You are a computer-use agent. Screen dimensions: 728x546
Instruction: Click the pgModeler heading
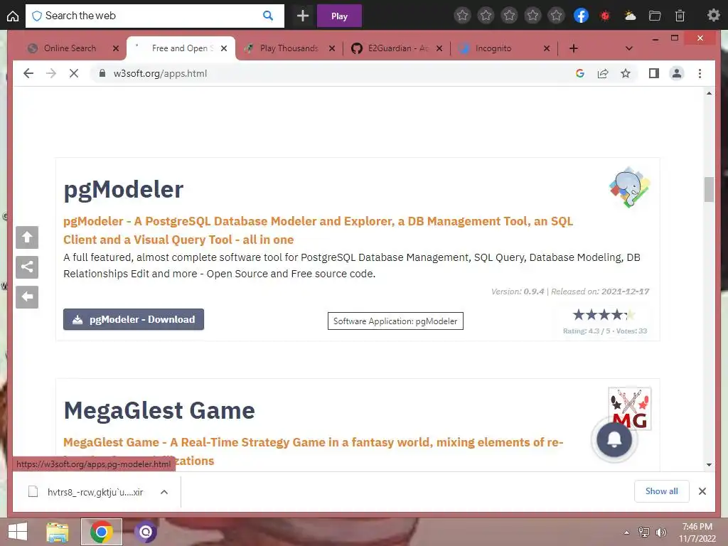pyautogui.click(x=124, y=189)
